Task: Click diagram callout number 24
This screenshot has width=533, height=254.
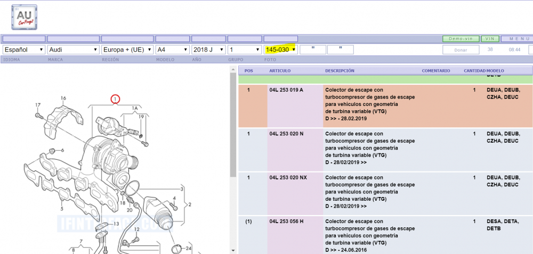Action: point(189,248)
